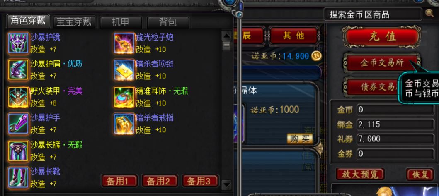439x196 pixels.
Task: Click the 沙暴长裤 pants icon
Action: pos(18,151)
